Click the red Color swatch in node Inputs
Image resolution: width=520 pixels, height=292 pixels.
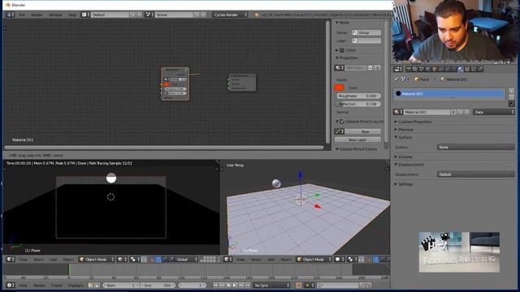click(x=339, y=88)
